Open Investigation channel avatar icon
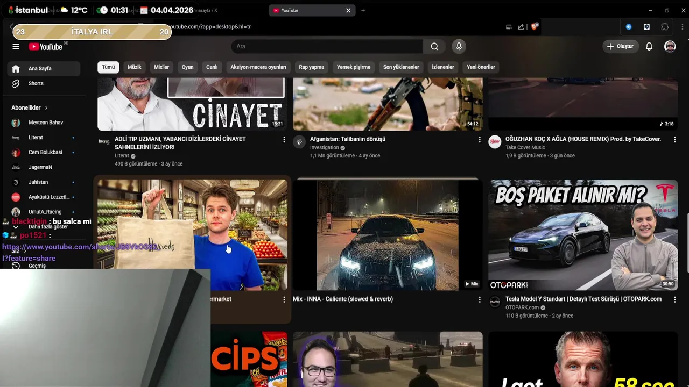Image resolution: width=689 pixels, height=387 pixels. tap(299, 141)
